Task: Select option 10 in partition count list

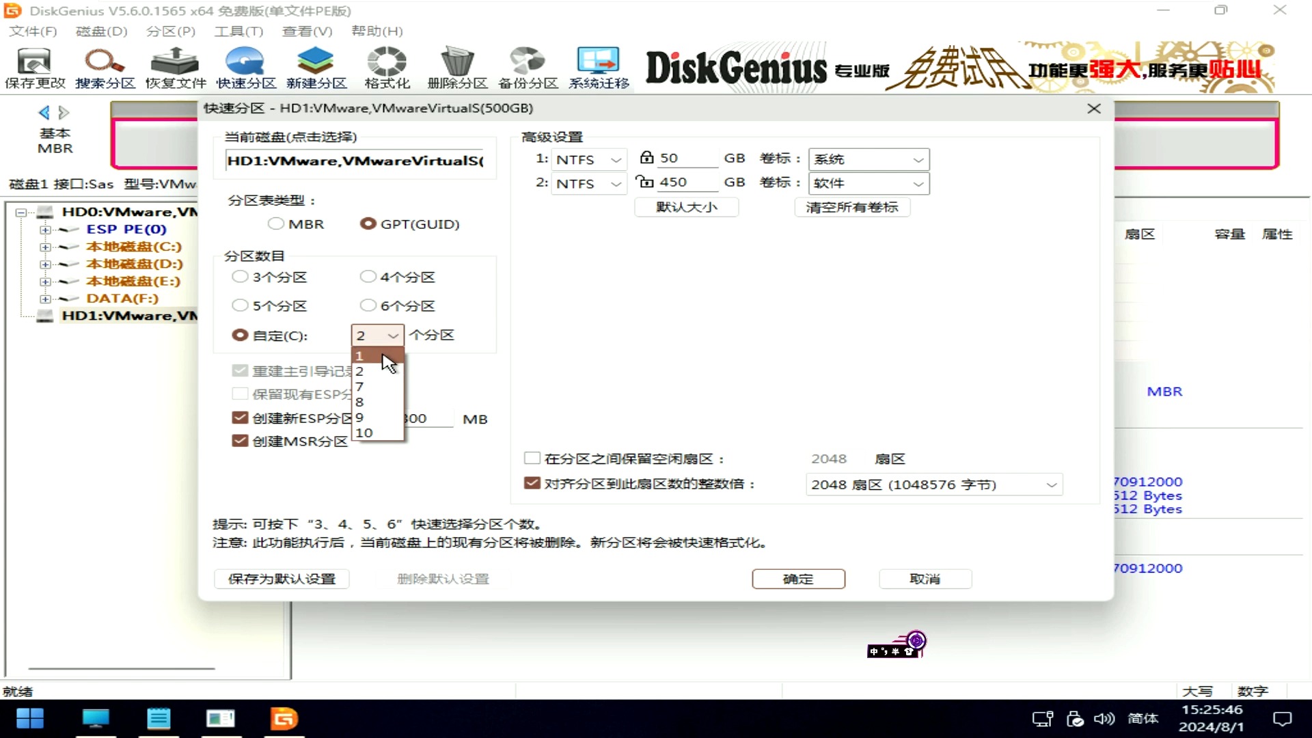Action: (377, 433)
